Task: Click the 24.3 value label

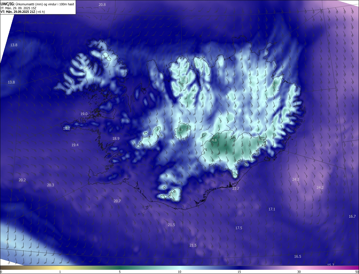Action: [x=296, y=179]
